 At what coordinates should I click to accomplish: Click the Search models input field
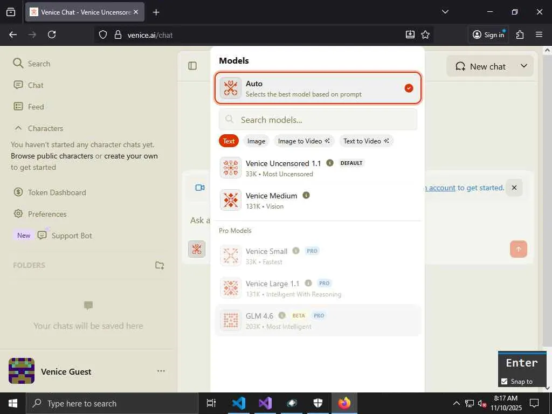(x=318, y=120)
